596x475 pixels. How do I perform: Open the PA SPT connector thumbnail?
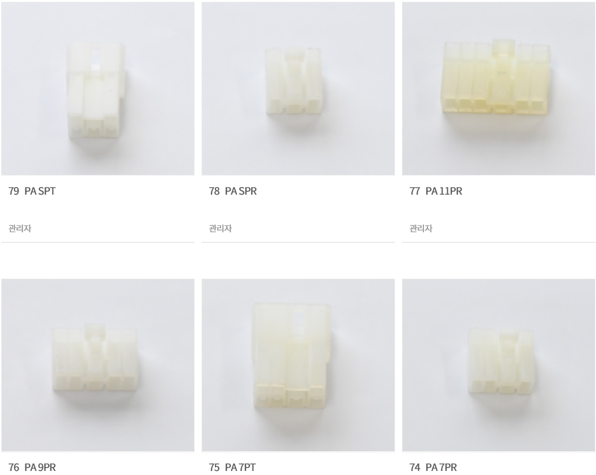98,89
